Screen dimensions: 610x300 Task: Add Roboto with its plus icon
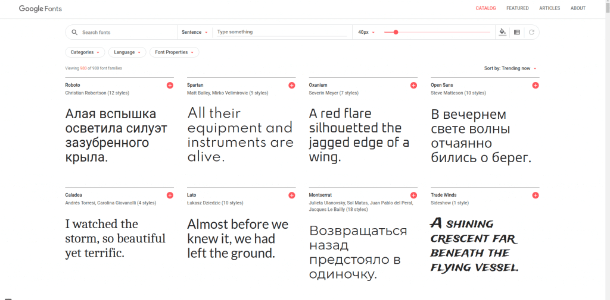coord(170,86)
